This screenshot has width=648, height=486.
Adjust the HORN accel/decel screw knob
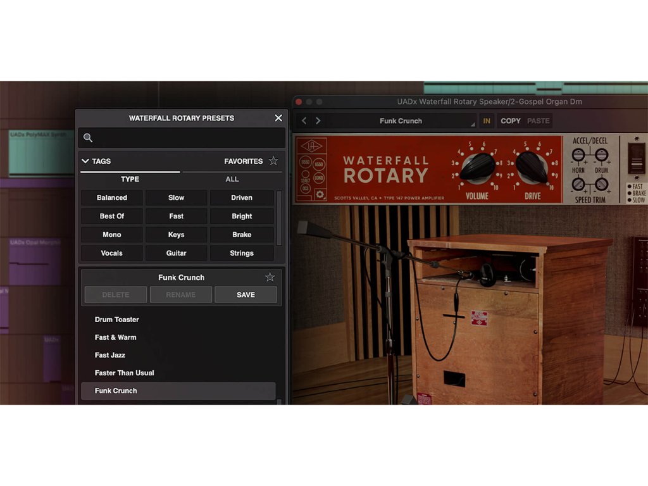pyautogui.click(x=578, y=155)
